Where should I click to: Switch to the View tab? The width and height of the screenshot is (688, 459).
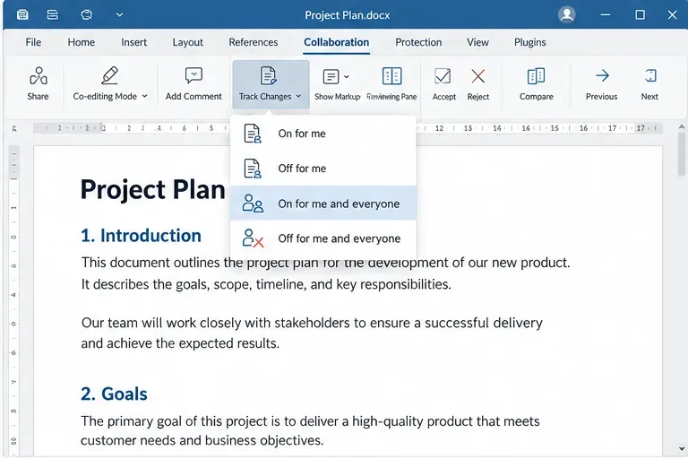click(477, 42)
